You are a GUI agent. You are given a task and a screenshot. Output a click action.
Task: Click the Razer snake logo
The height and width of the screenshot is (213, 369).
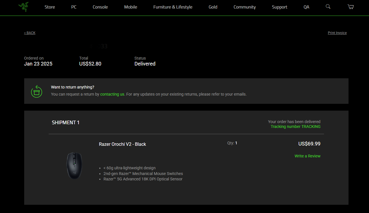coord(23,7)
